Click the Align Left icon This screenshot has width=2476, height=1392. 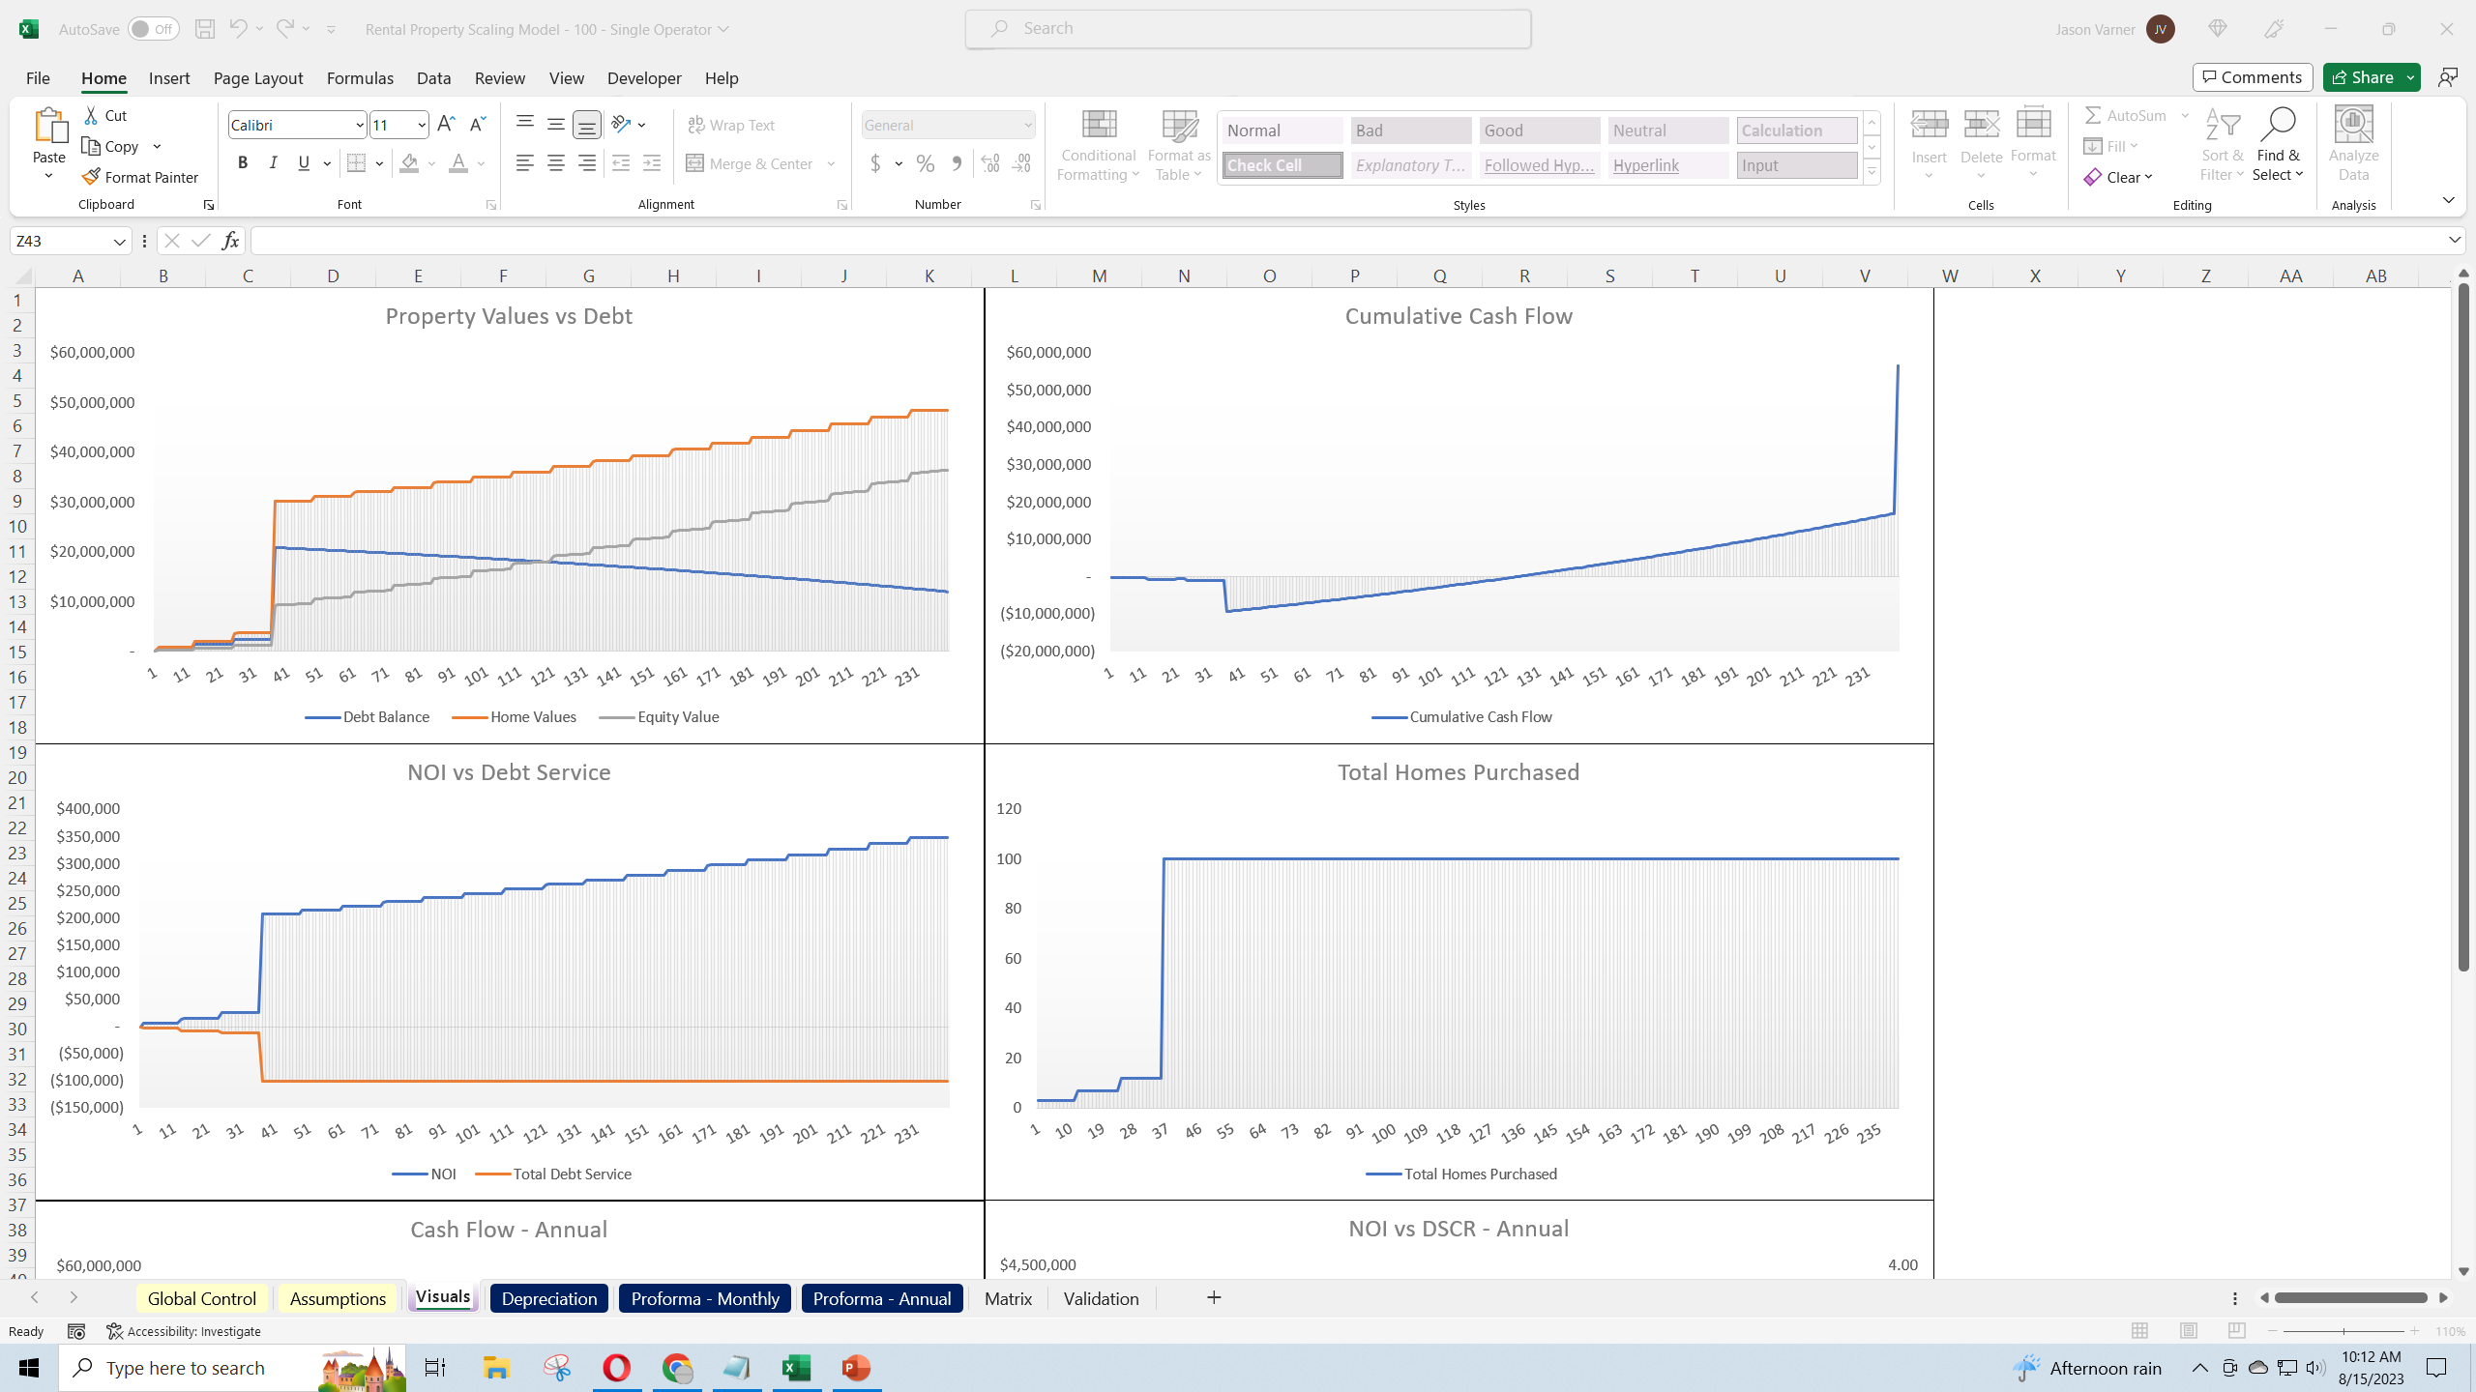[x=525, y=163]
